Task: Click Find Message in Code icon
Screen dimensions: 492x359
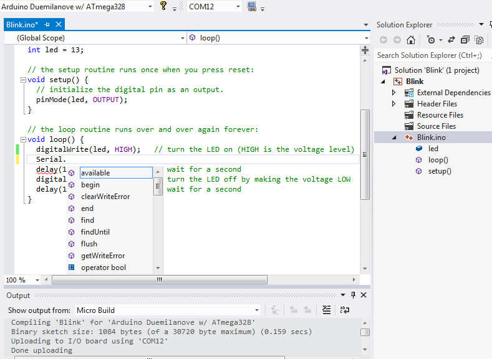Action: tap(275, 310)
